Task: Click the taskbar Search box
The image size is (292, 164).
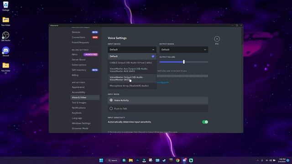Action: [113, 160]
